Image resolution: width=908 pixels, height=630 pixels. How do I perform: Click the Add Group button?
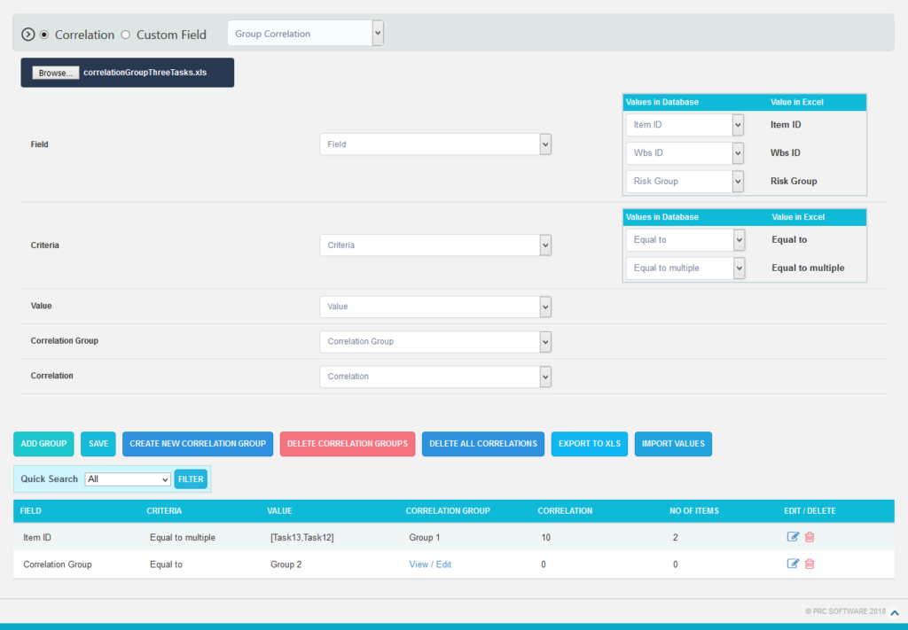point(43,444)
